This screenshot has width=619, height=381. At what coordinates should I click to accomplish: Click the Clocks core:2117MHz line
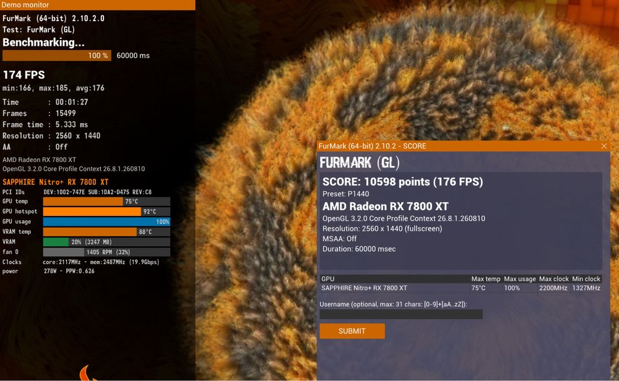[x=80, y=262]
